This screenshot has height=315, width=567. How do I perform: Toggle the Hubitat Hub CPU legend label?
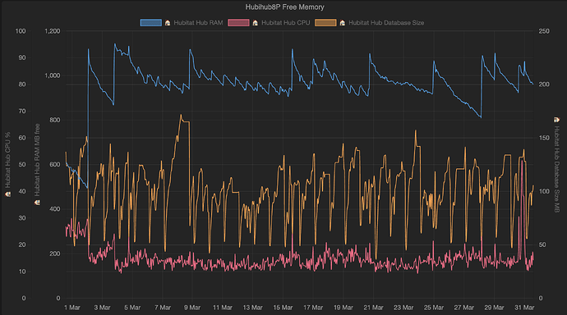(286, 23)
